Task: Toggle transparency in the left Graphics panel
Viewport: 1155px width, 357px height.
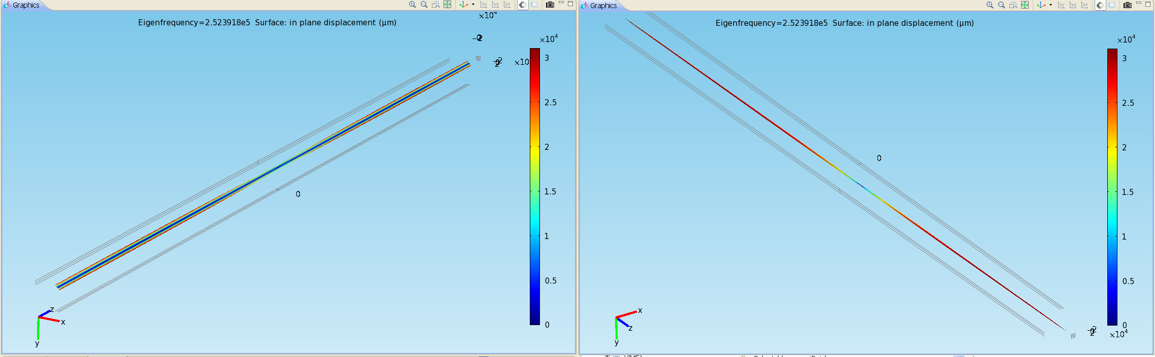Action: click(534, 5)
